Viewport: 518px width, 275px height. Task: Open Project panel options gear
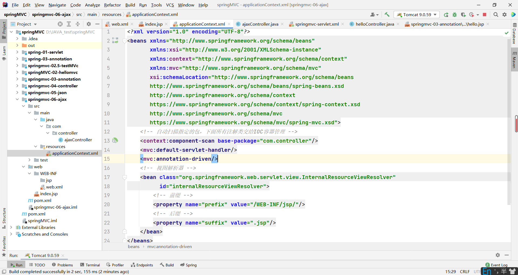tap(89, 24)
